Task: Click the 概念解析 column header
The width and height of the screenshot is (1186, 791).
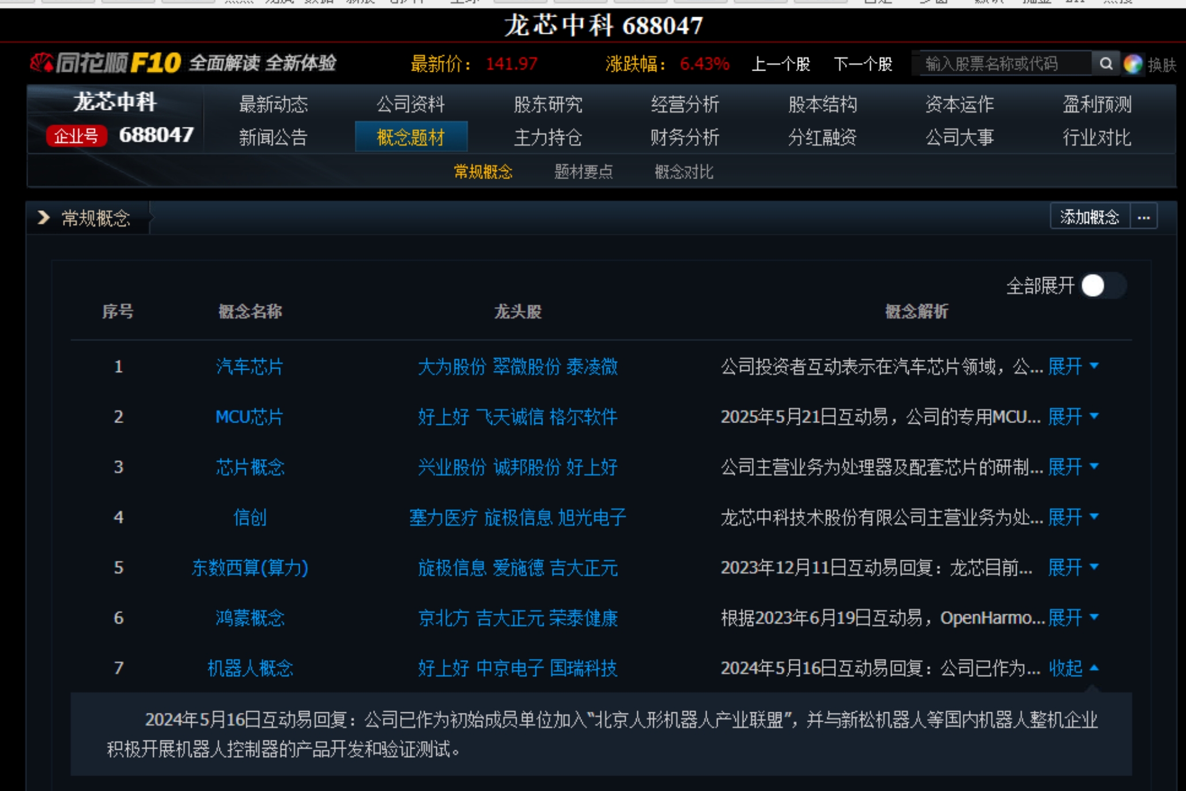Action: click(916, 312)
